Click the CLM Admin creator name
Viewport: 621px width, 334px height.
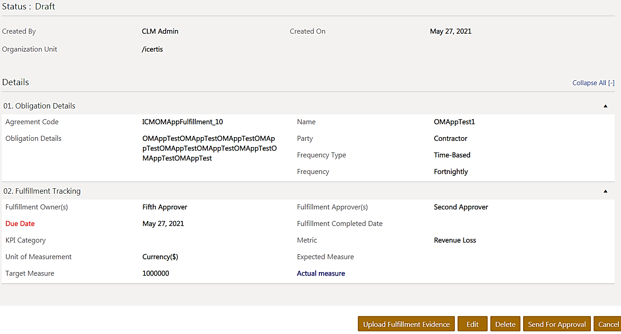[x=160, y=31]
